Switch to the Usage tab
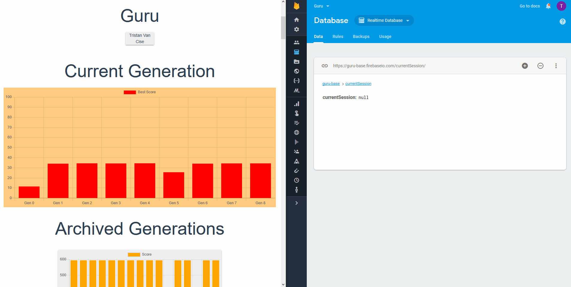This screenshot has height=287, width=571. pos(385,36)
